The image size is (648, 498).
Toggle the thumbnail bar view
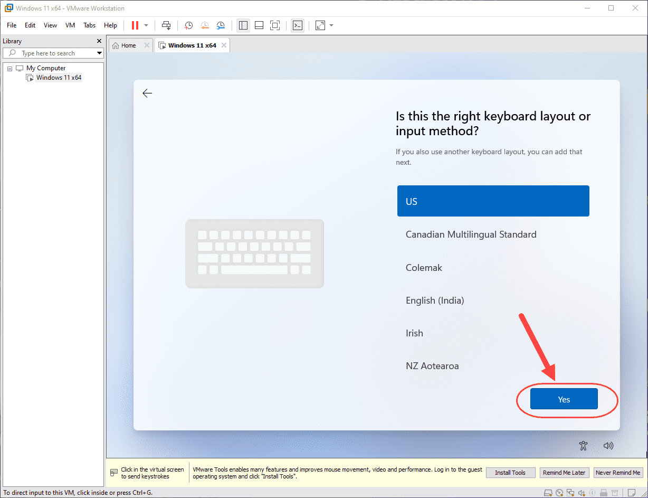259,25
